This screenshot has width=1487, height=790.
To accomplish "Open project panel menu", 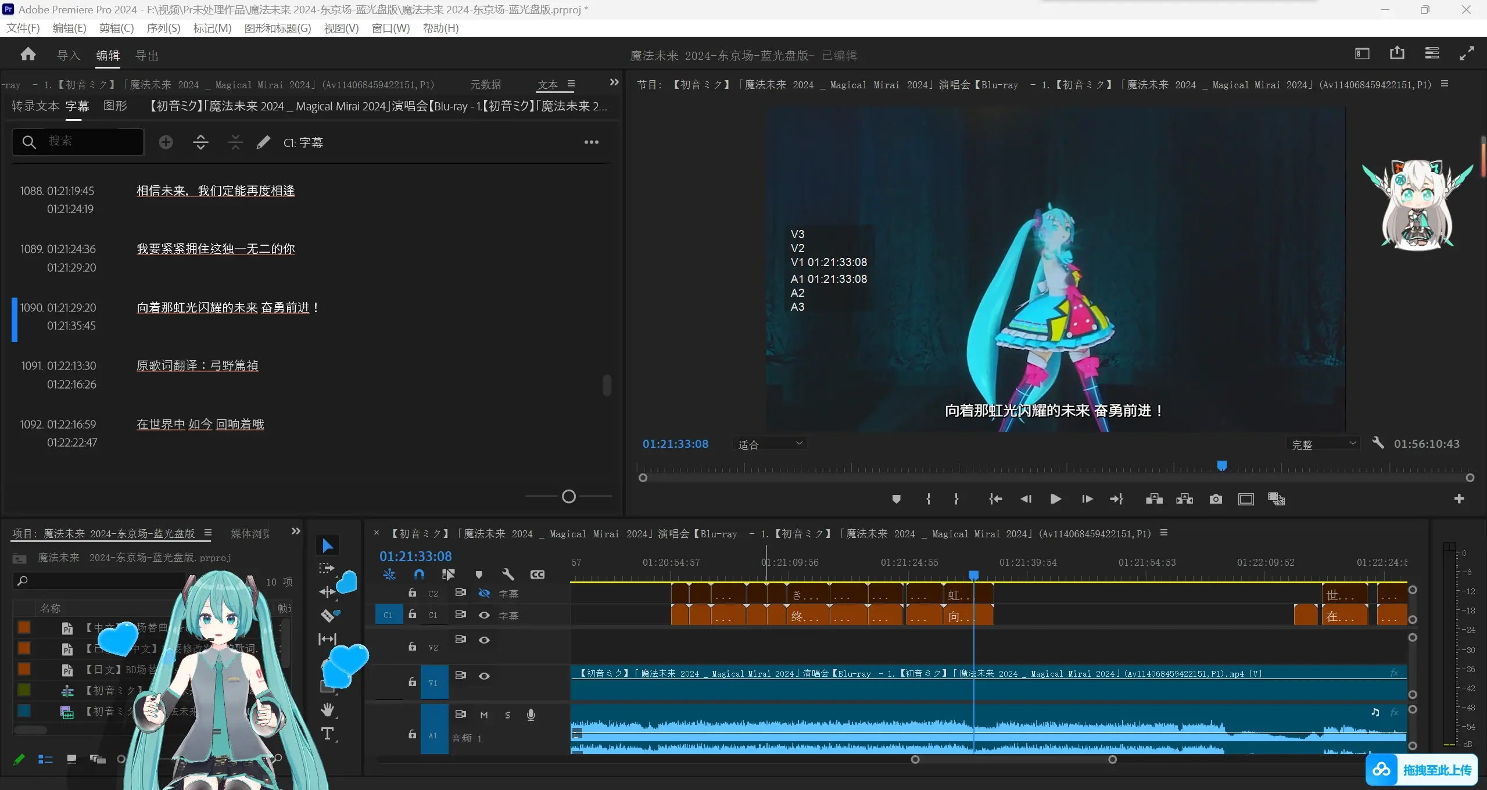I will tap(208, 533).
